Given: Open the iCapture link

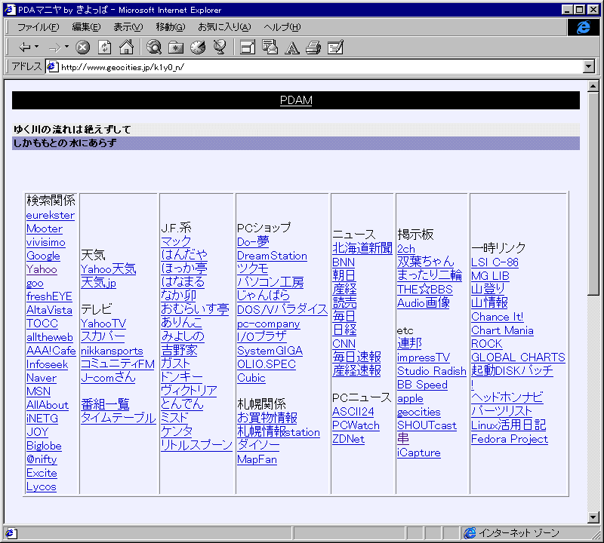Looking at the screenshot, I should click(x=419, y=453).
